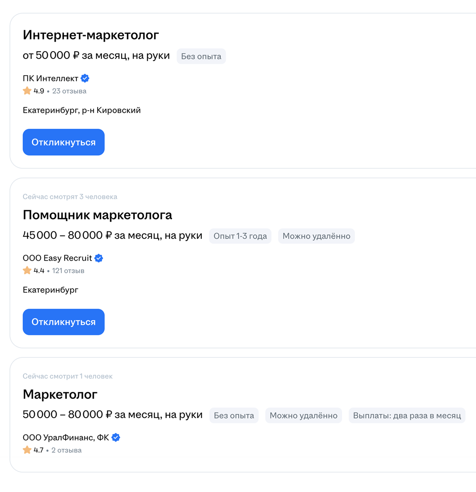Click the verified badge for ООО УралФинанс, ФК

click(116, 437)
